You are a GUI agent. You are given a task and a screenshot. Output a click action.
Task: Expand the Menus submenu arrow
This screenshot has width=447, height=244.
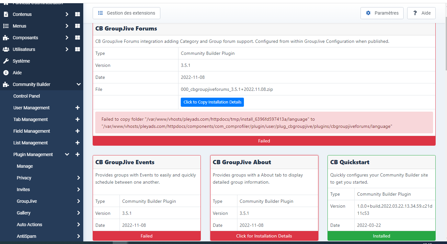coord(67,26)
